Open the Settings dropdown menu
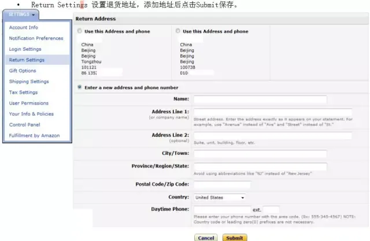The height and width of the screenshot is (241, 370). coord(20,14)
